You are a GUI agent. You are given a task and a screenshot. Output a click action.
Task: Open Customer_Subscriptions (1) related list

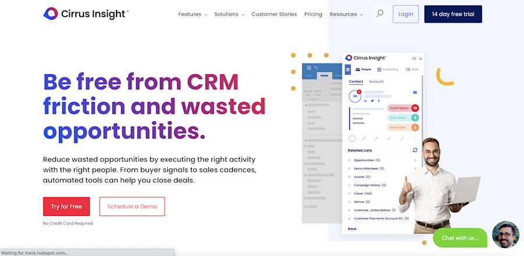pos(374,210)
